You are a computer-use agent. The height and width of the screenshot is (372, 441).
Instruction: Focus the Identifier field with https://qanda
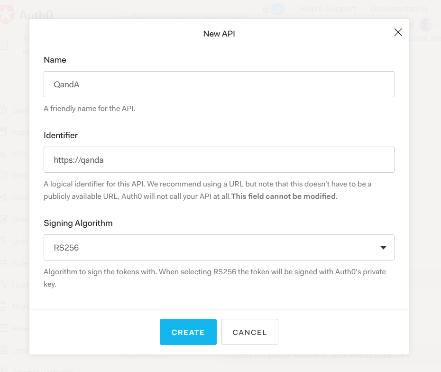[219, 160]
